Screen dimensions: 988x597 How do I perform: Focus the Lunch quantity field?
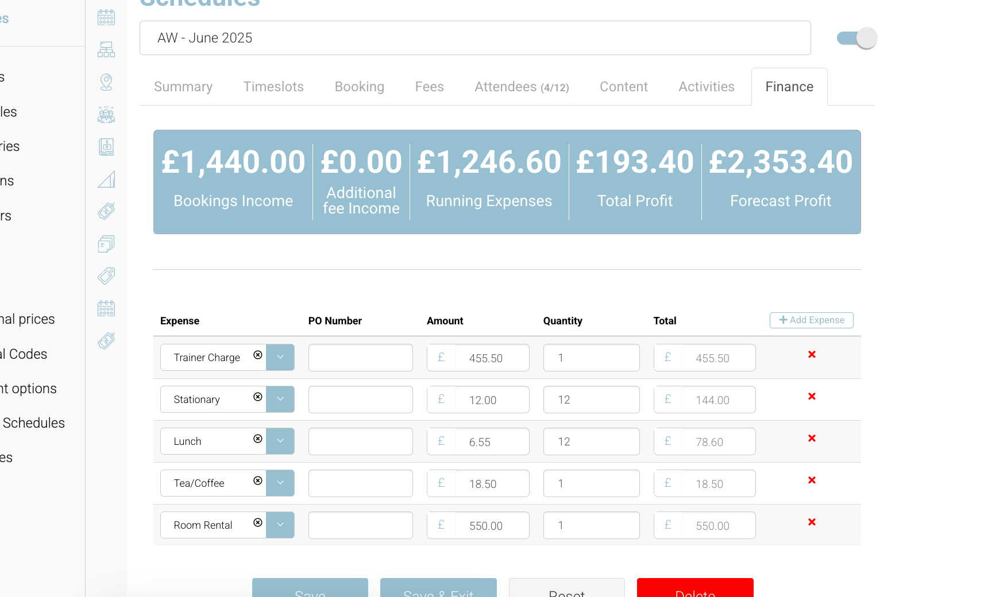591,441
